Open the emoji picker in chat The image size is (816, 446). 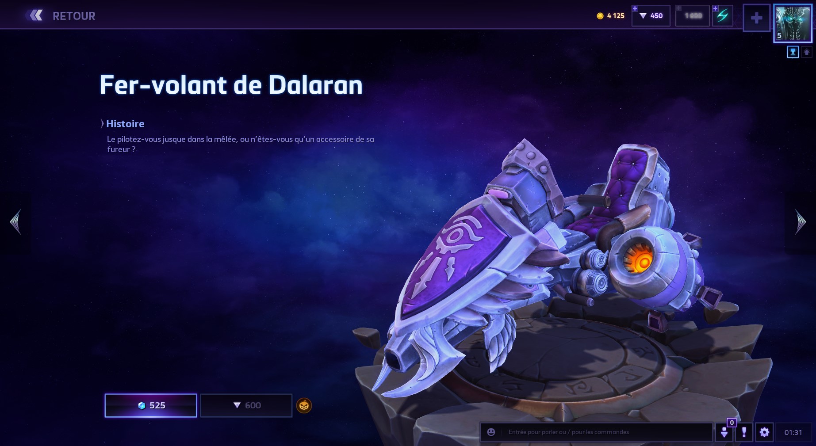point(491,432)
